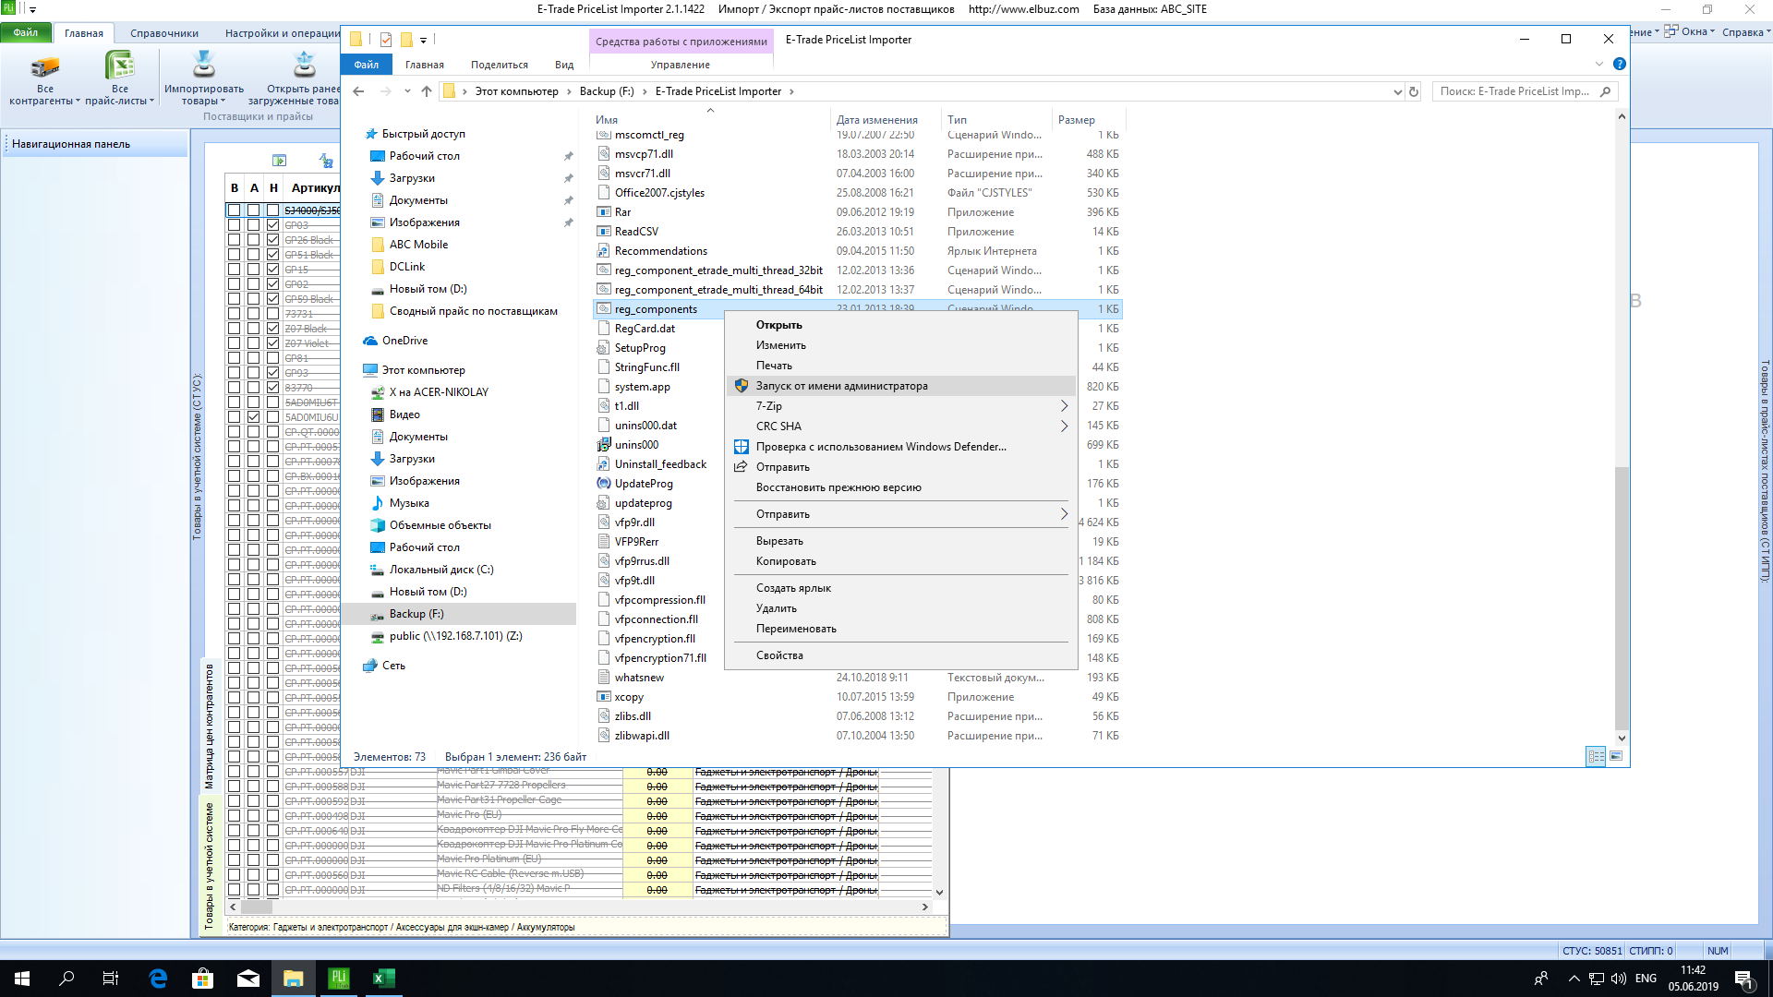Expand second Отправить submenu arrow
The image size is (1773, 997).
point(1064,514)
